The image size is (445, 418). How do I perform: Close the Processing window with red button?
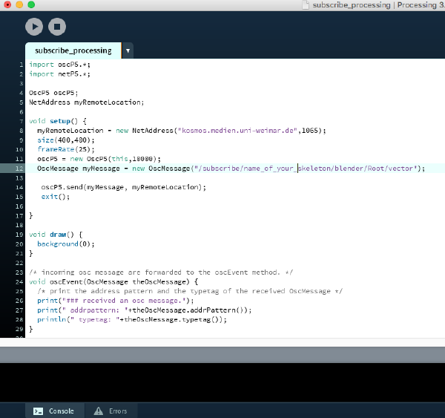click(6, 5)
